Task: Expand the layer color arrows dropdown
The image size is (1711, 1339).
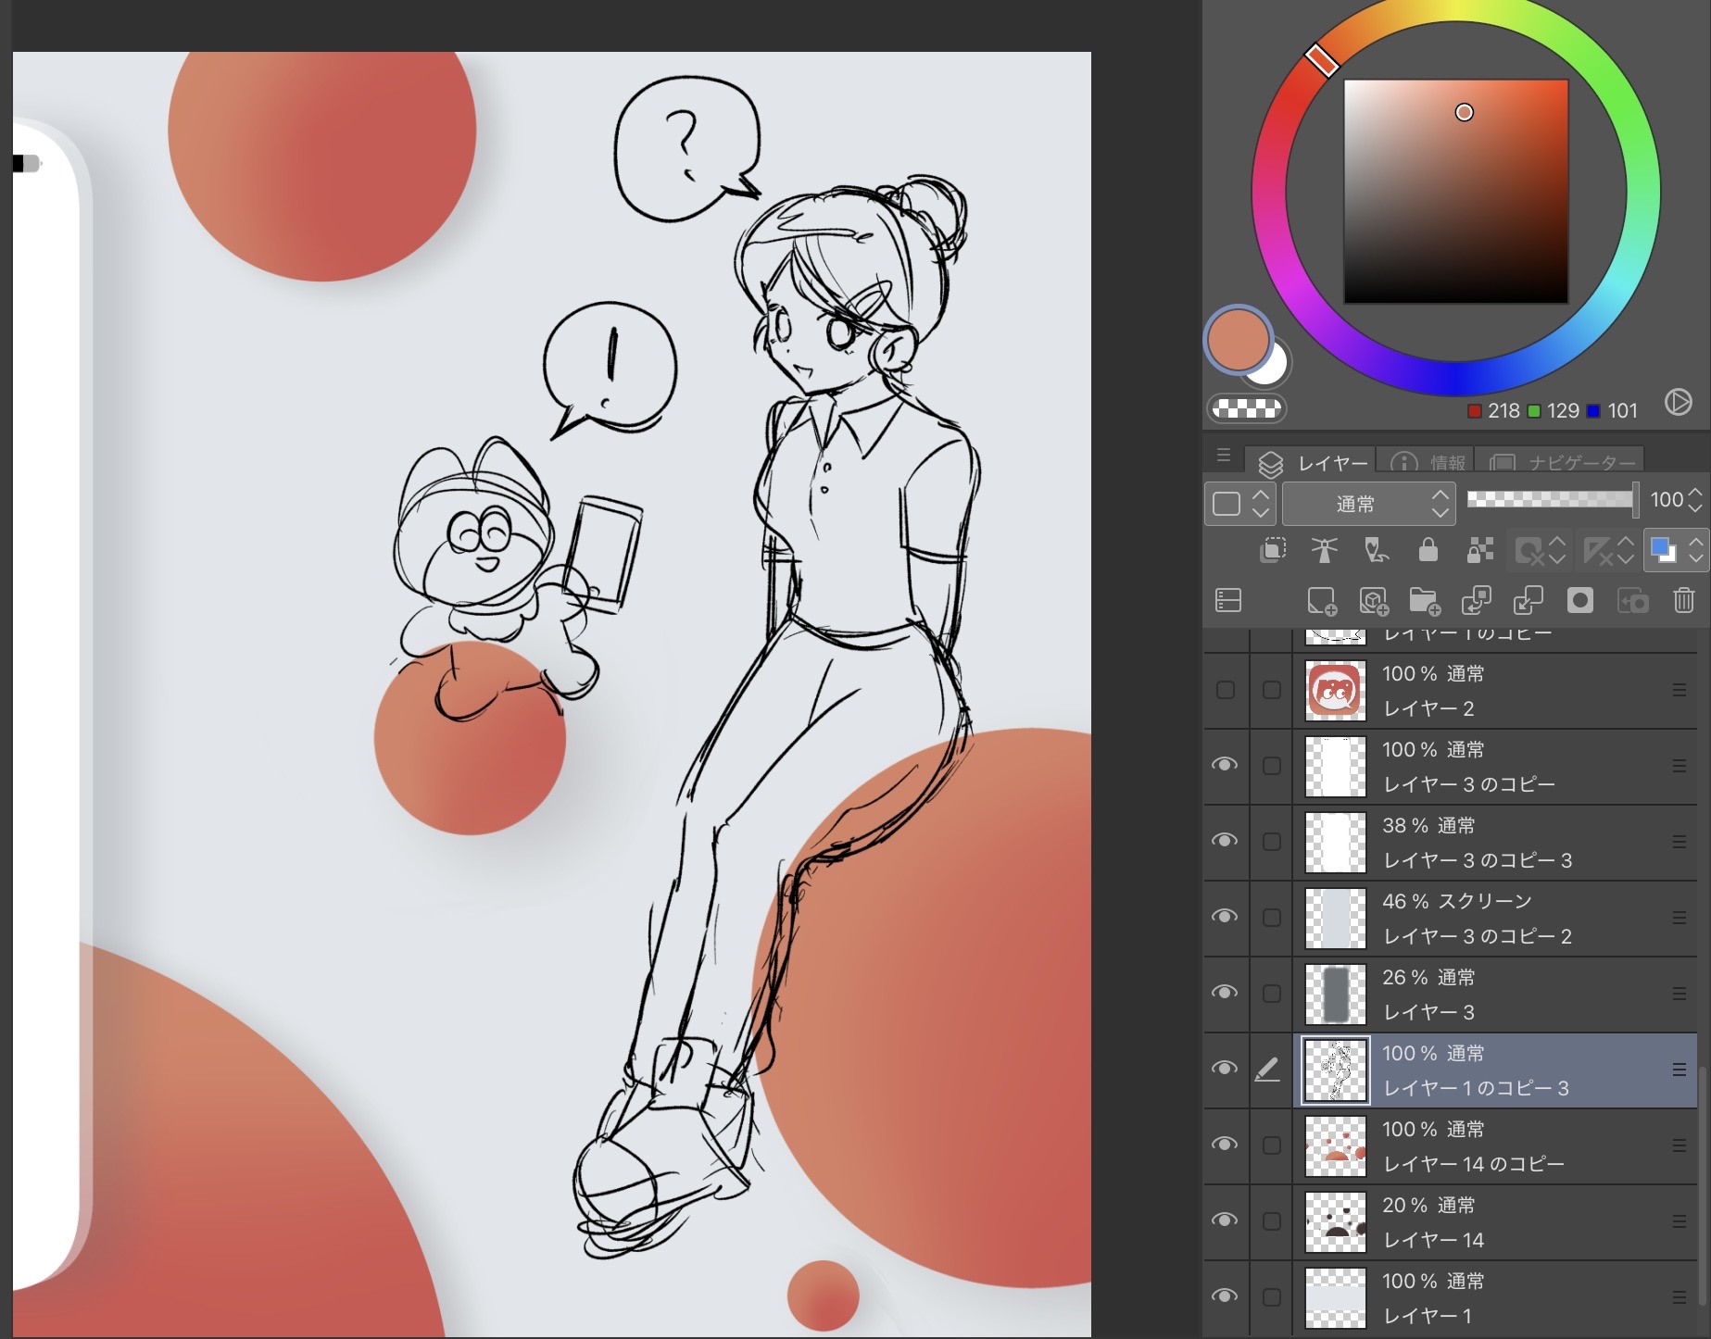Action: click(x=1695, y=551)
